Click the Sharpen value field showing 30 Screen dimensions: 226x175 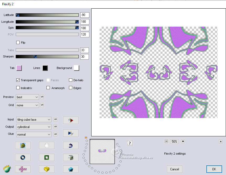[x=84, y=57]
